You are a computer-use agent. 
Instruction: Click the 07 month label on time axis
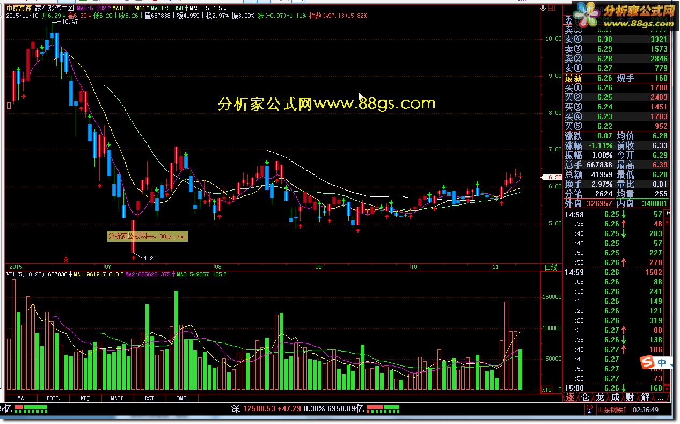pyautogui.click(x=108, y=267)
